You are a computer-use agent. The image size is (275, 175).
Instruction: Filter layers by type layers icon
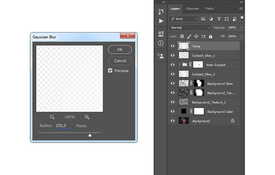pyautogui.click(x=219, y=19)
